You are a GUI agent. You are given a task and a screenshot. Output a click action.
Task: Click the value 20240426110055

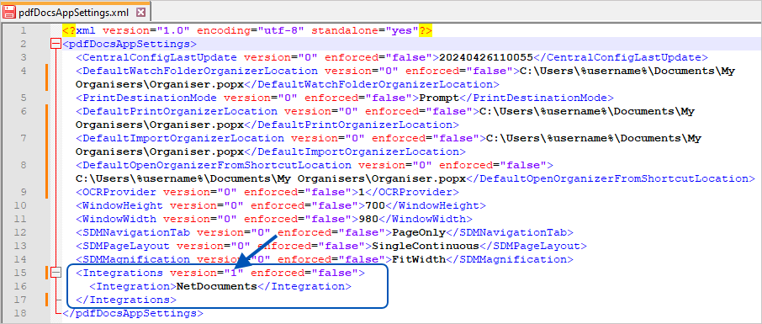[486, 58]
